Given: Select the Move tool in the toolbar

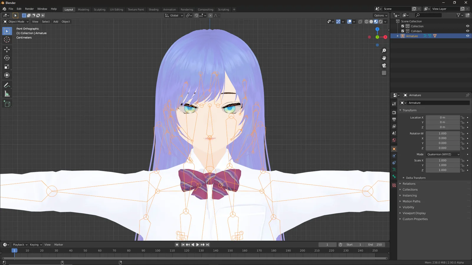Looking at the screenshot, I should [x=7, y=49].
